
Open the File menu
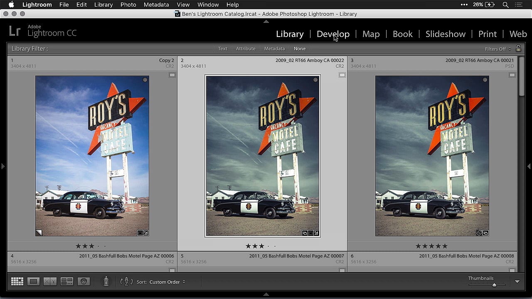point(64,5)
